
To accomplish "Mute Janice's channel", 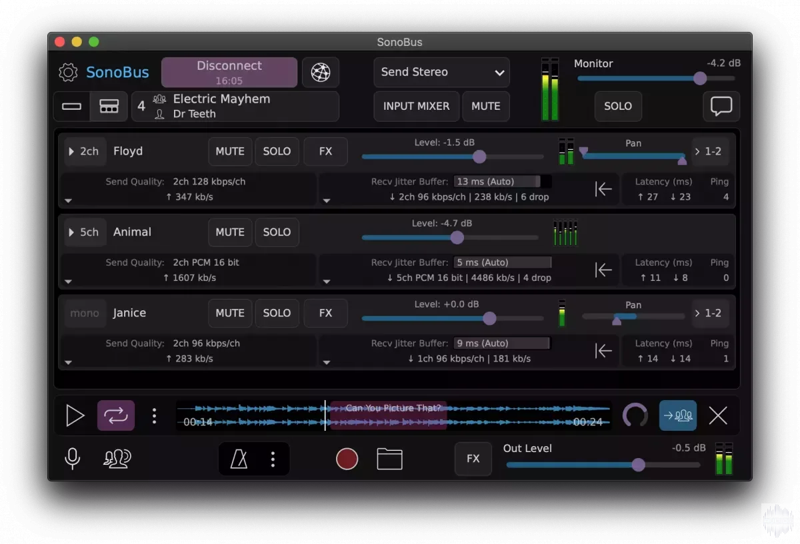I will (230, 313).
